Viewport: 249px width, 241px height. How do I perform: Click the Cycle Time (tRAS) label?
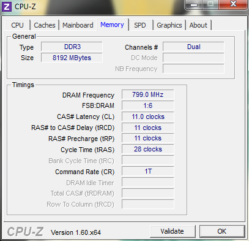tap(87, 150)
